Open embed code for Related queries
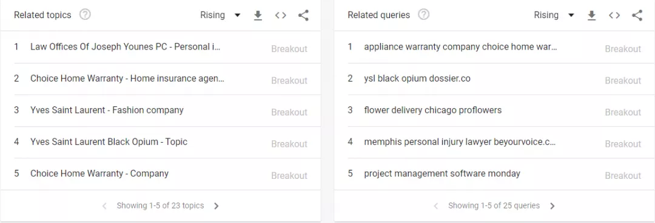 tap(614, 15)
